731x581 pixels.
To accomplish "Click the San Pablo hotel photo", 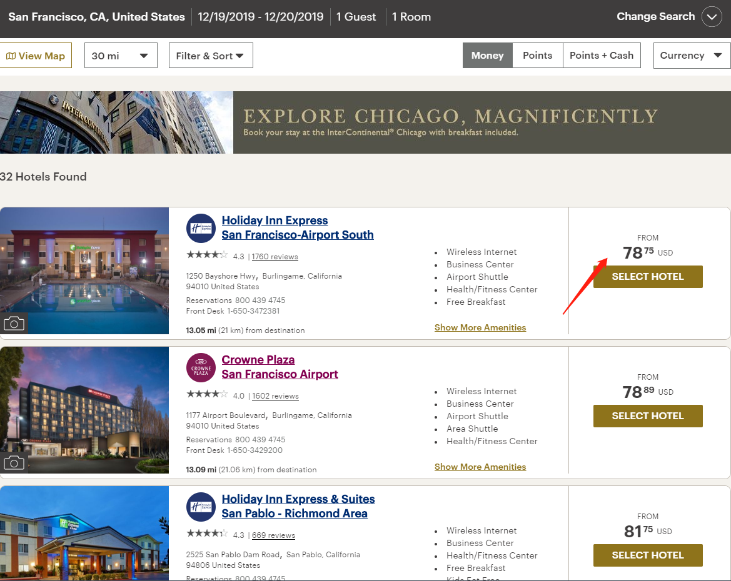I will click(84, 534).
